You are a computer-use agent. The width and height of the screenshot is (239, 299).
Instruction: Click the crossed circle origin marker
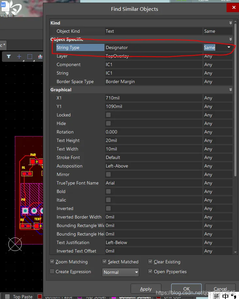(x=15, y=244)
